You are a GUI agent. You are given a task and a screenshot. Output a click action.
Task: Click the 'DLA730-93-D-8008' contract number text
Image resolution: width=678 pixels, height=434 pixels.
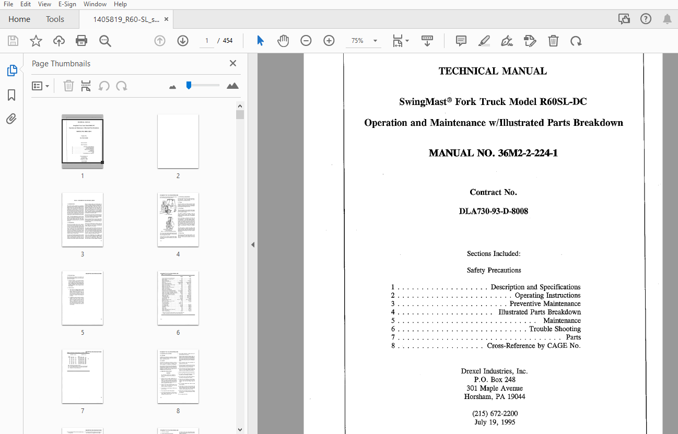(x=493, y=212)
